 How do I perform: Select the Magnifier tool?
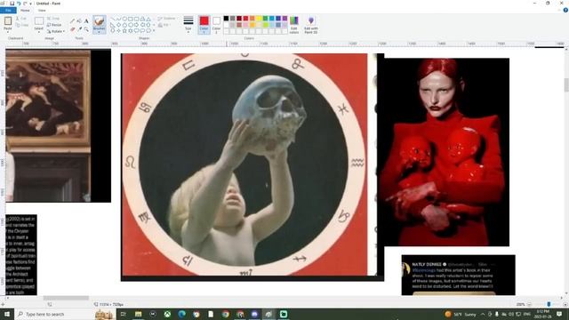86,29
